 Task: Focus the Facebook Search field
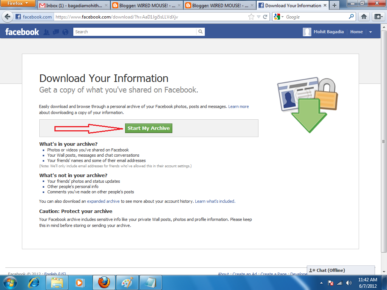pyautogui.click(x=135, y=32)
